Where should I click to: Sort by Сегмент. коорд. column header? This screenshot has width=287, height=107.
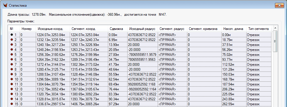tap(89, 29)
